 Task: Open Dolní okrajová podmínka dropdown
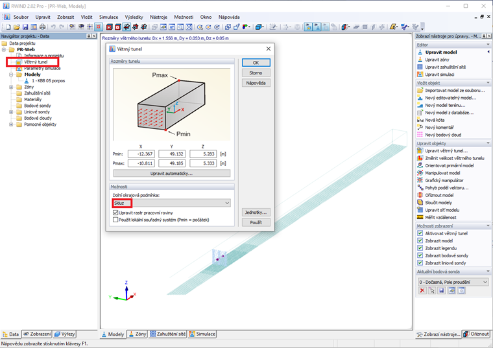point(172,203)
